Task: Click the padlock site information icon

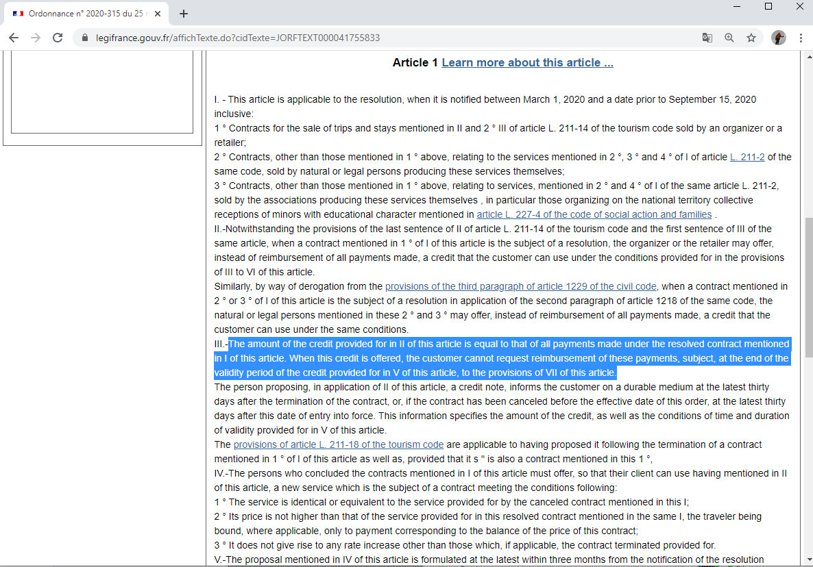Action: point(85,38)
